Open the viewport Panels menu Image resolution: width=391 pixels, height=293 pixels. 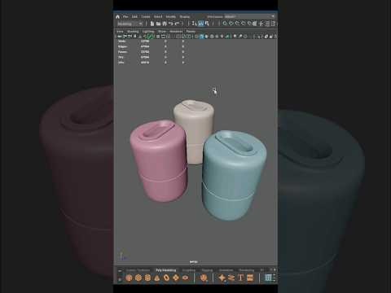click(191, 31)
